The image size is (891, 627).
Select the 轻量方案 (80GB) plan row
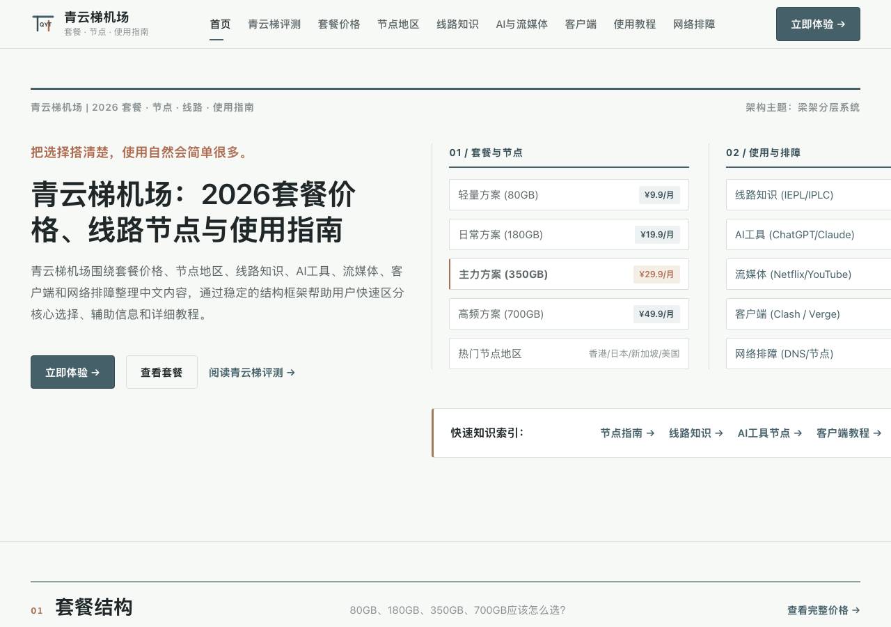569,195
